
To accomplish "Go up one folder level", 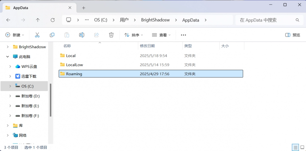I will [x=38, y=20].
